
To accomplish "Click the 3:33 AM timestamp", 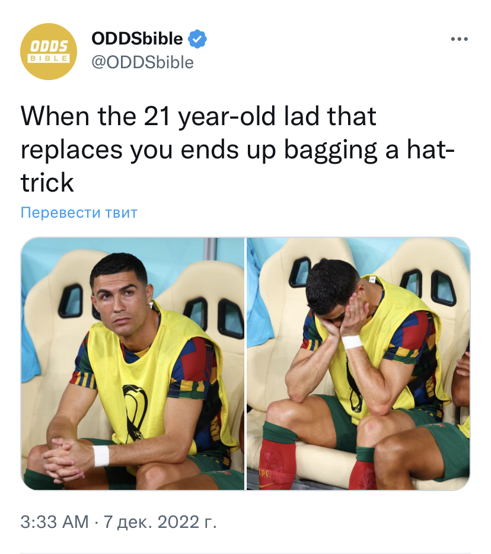I will click(55, 522).
